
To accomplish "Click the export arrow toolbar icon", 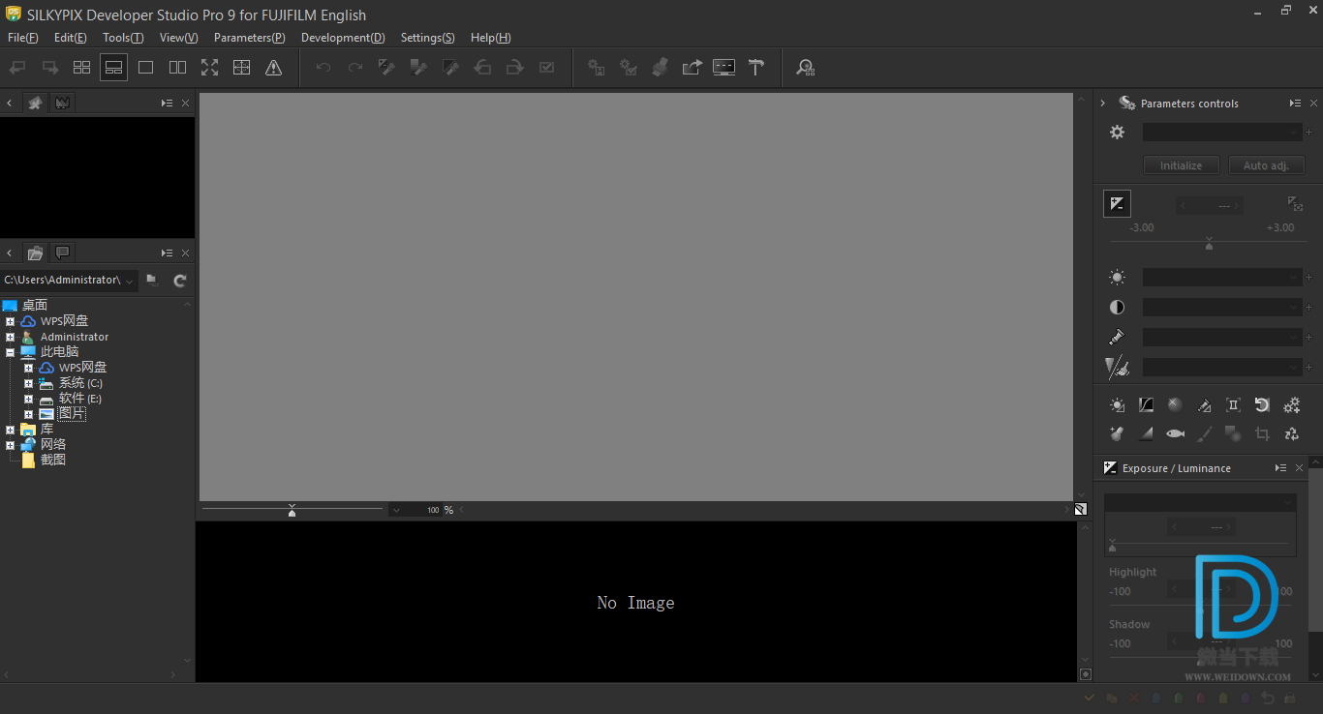I will tap(692, 68).
